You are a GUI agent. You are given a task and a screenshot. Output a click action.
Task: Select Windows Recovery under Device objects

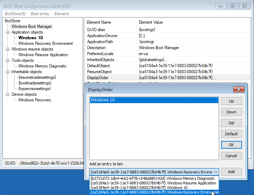tap(35, 100)
